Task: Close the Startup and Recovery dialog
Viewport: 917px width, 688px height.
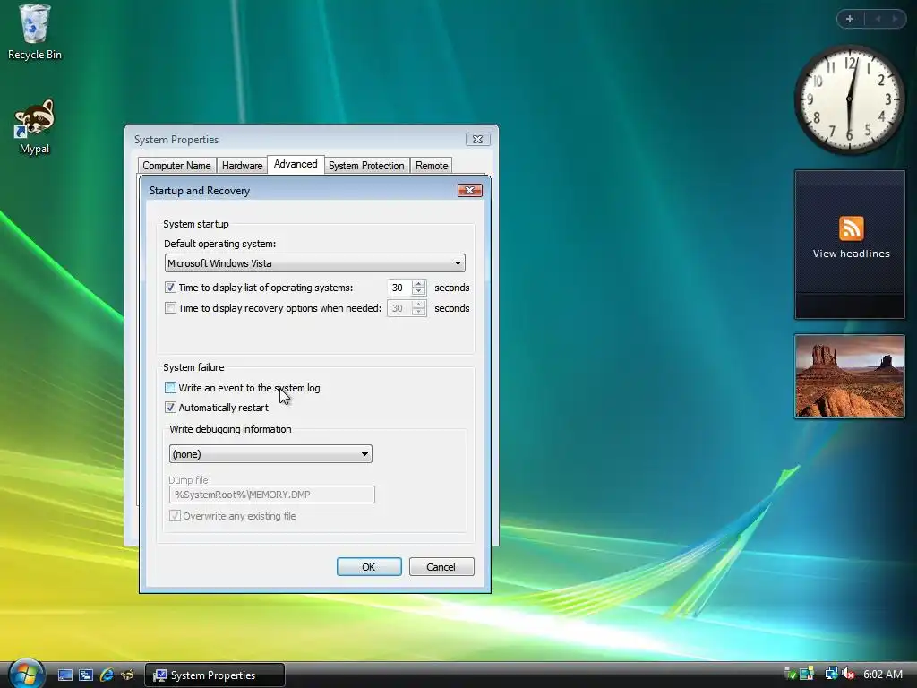Action: [x=469, y=190]
